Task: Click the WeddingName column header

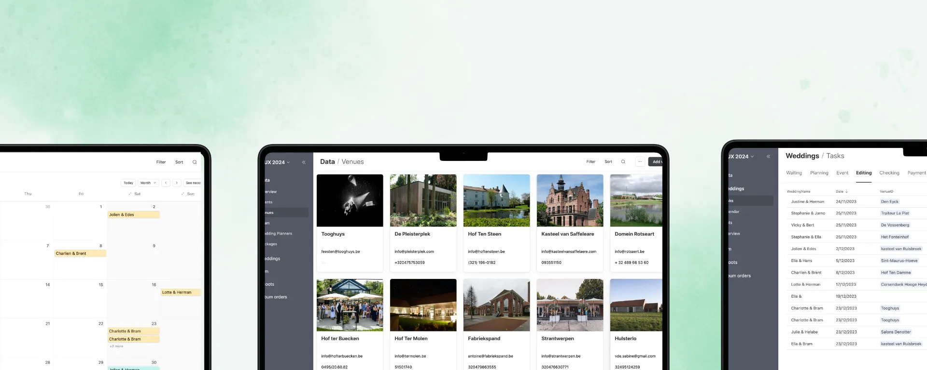Action: (x=799, y=192)
